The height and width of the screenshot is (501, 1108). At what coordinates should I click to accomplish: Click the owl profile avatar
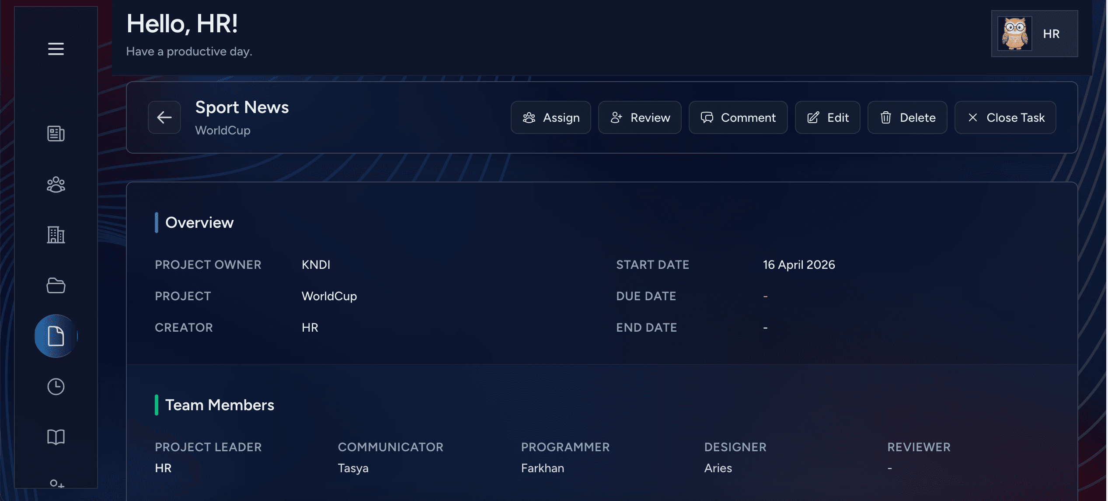click(x=1015, y=34)
